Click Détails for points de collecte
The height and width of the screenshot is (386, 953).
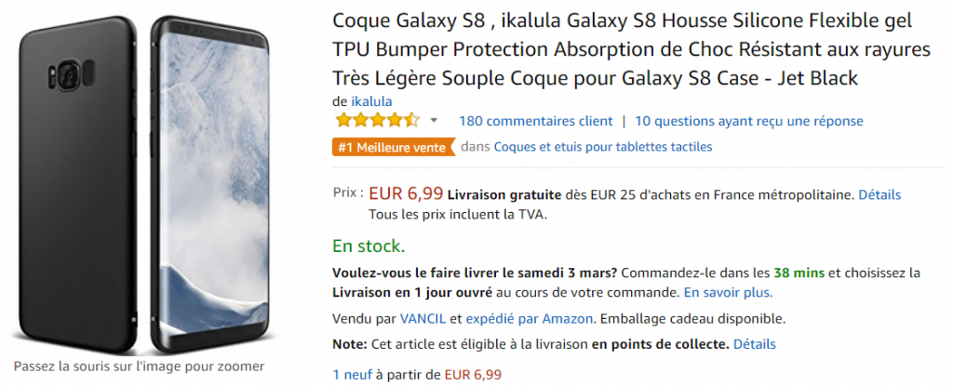pyautogui.click(x=754, y=344)
